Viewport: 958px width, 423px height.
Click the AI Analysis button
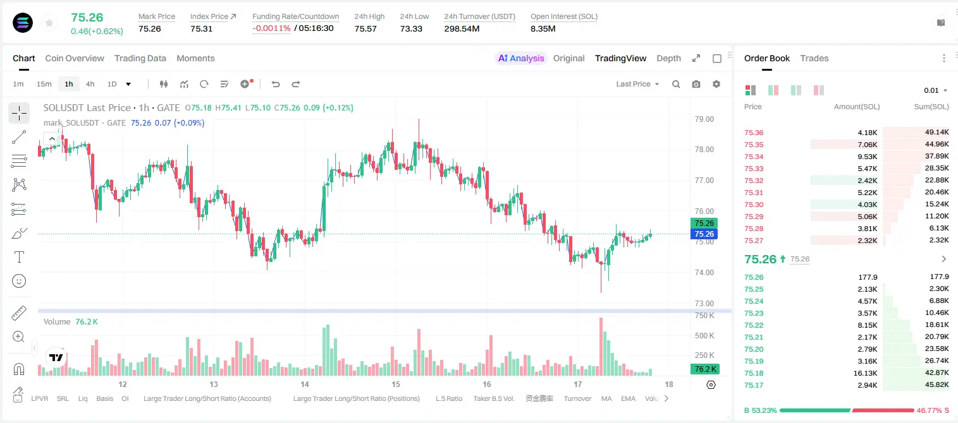pos(521,58)
